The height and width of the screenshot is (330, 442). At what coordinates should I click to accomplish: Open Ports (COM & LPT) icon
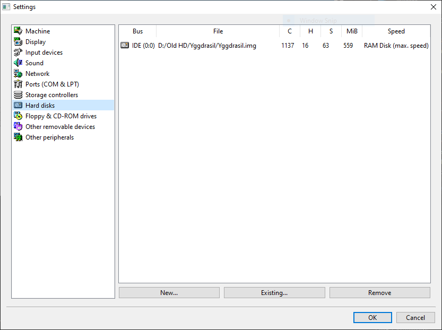pos(18,84)
